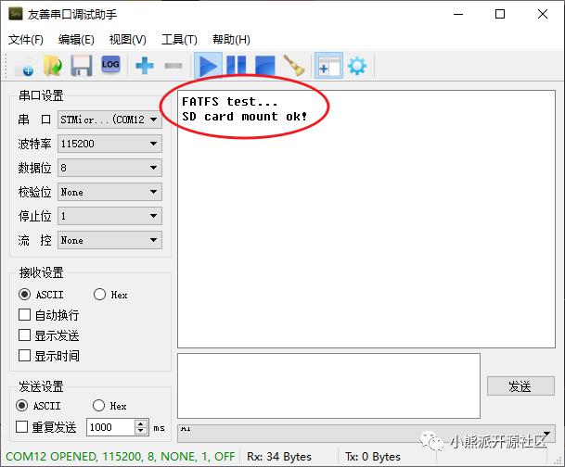565x467 pixels.
Task: Open the 工具(T) menu
Action: [x=179, y=39]
